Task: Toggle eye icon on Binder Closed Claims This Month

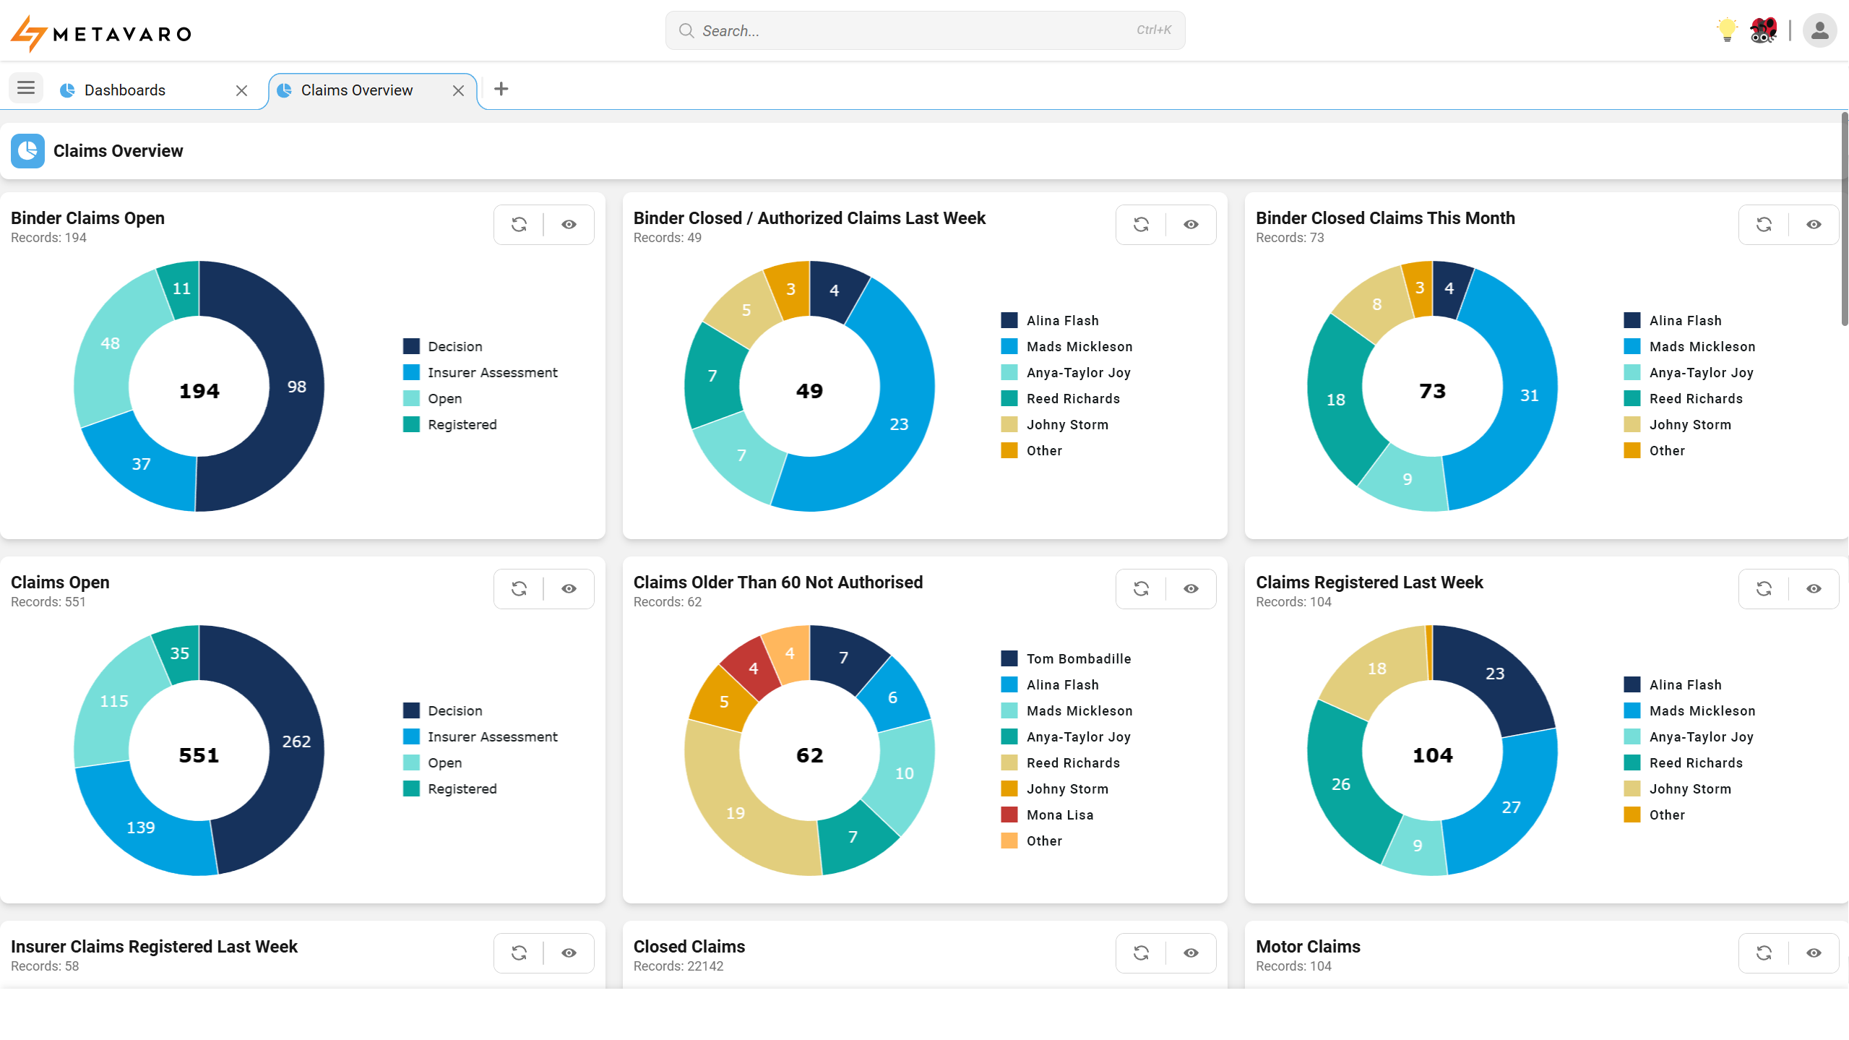Action: [1814, 225]
